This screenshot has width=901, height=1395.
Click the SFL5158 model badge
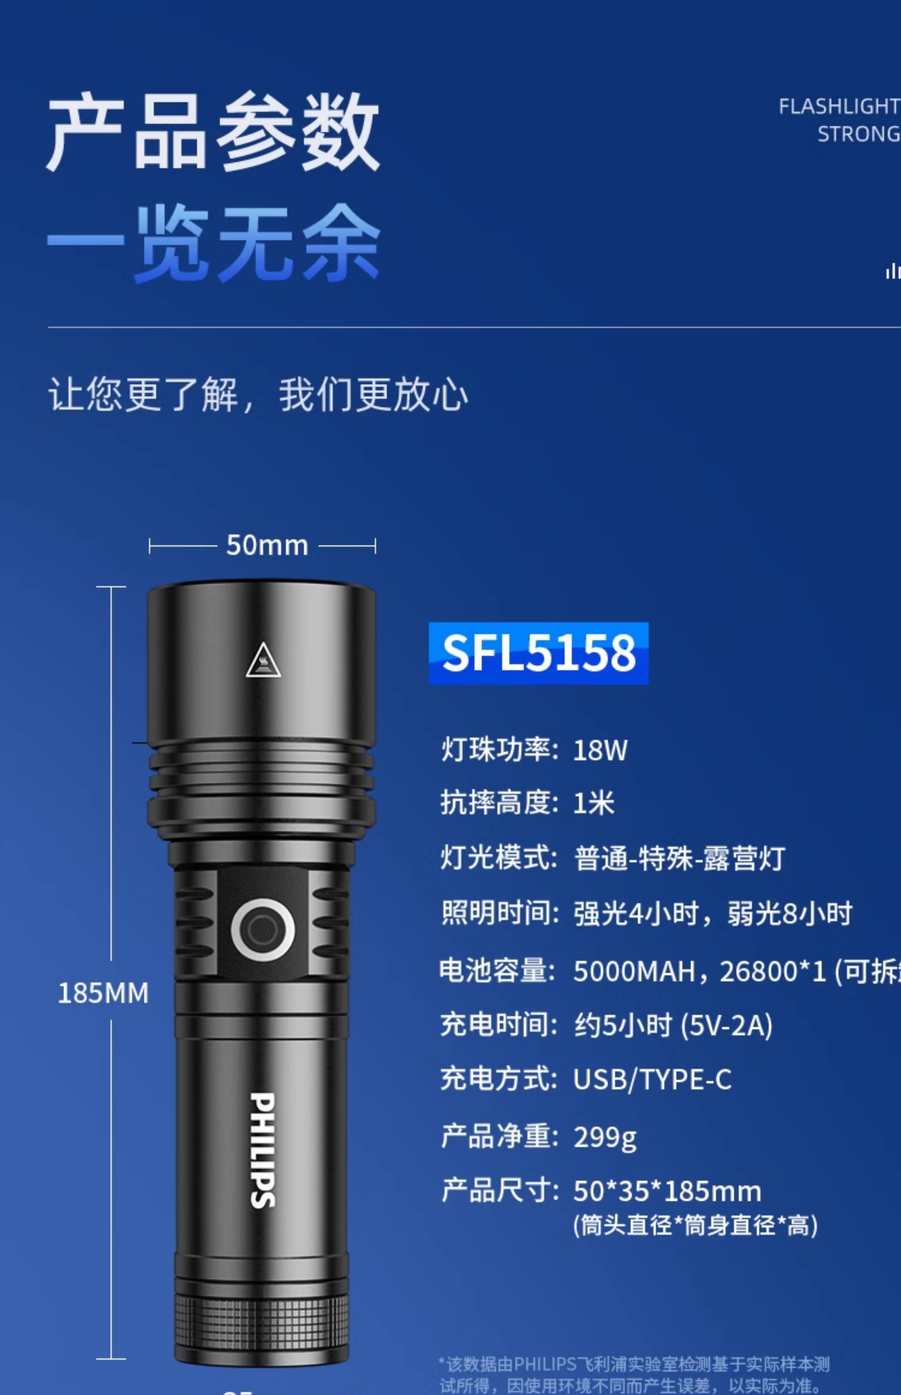538,653
